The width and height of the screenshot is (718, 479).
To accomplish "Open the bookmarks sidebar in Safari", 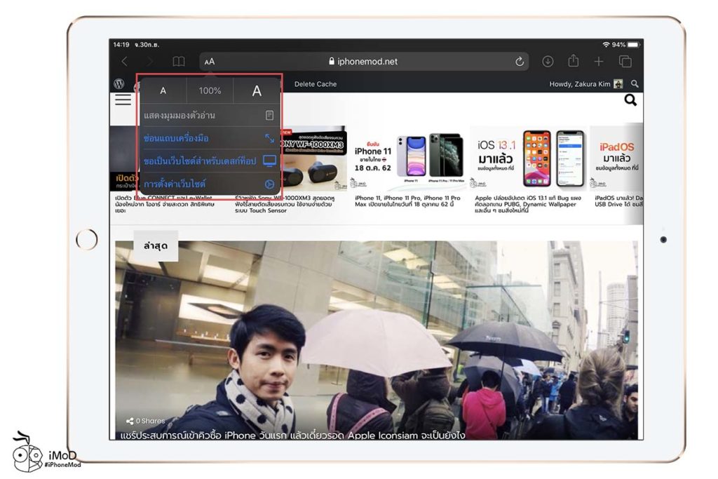I will tap(177, 61).
